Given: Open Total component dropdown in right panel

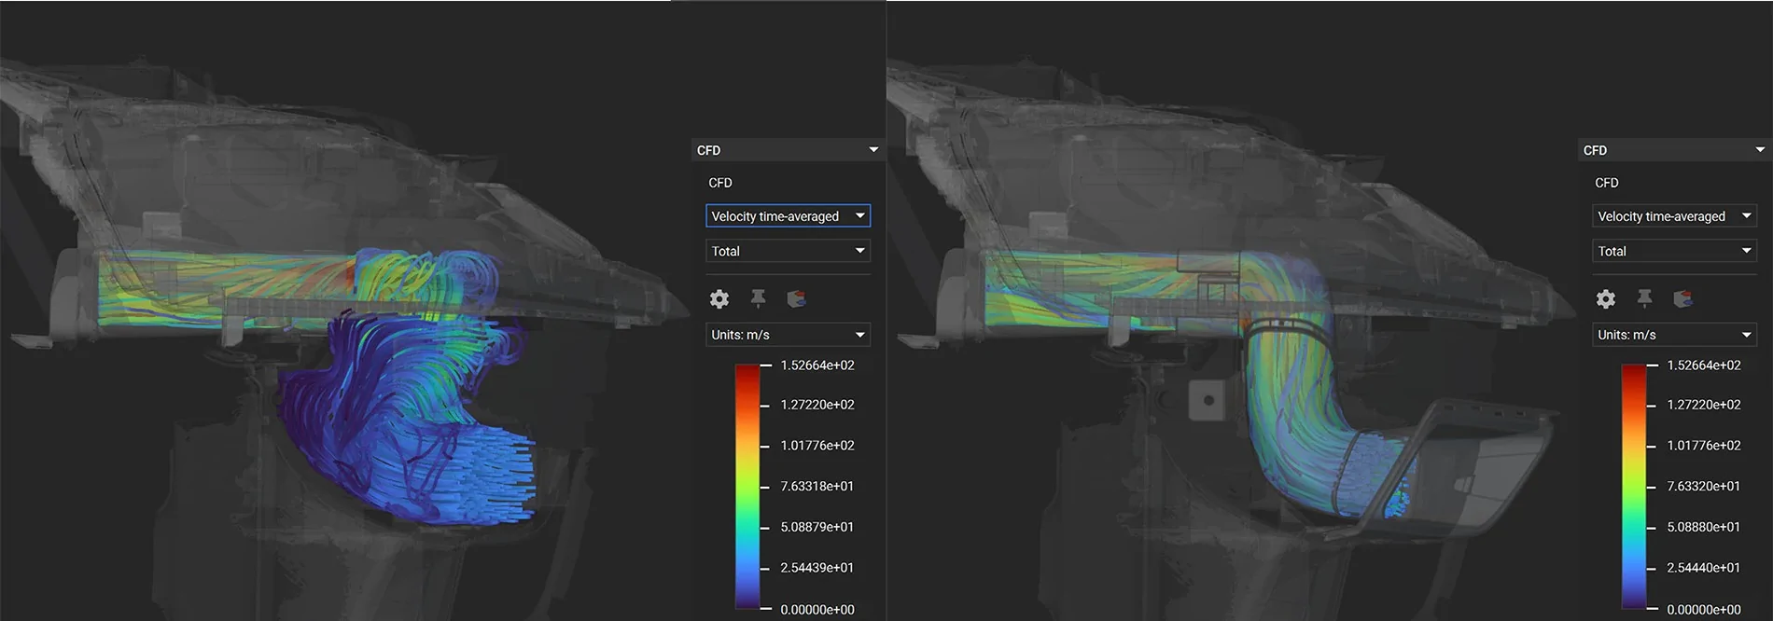Looking at the screenshot, I should pos(1674,251).
